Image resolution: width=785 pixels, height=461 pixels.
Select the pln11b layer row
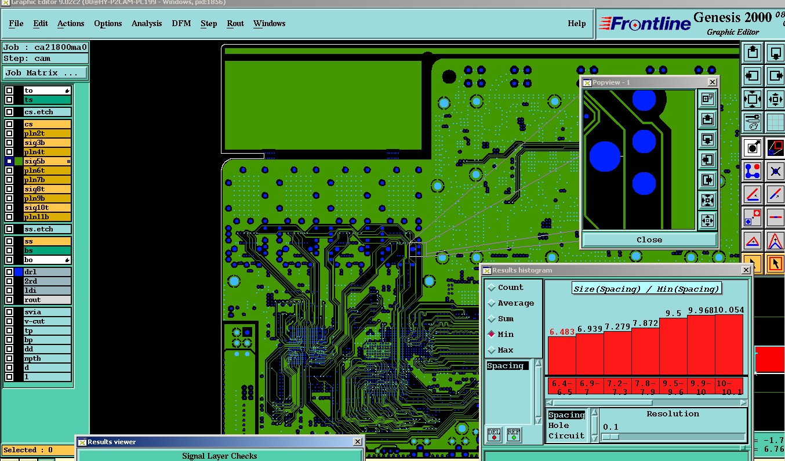point(47,217)
